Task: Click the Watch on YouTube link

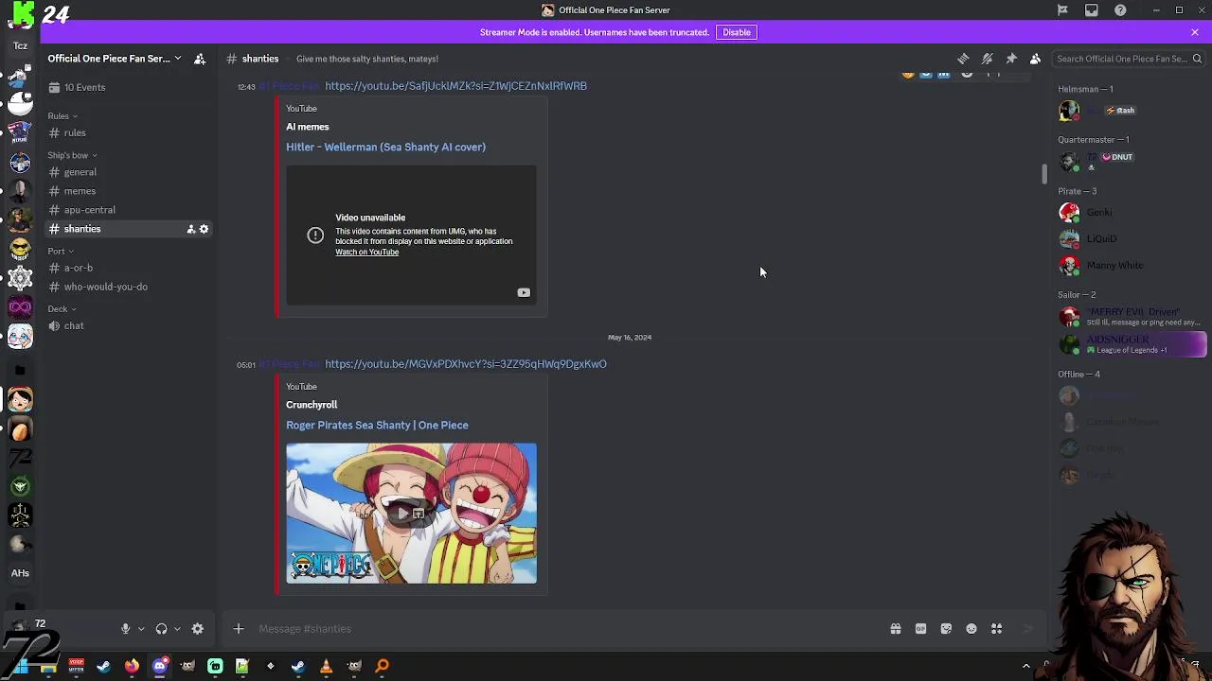Action: (x=366, y=252)
